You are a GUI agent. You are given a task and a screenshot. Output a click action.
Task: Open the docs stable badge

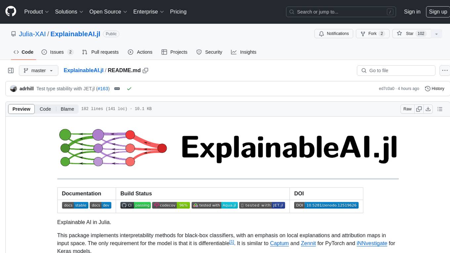click(75, 205)
